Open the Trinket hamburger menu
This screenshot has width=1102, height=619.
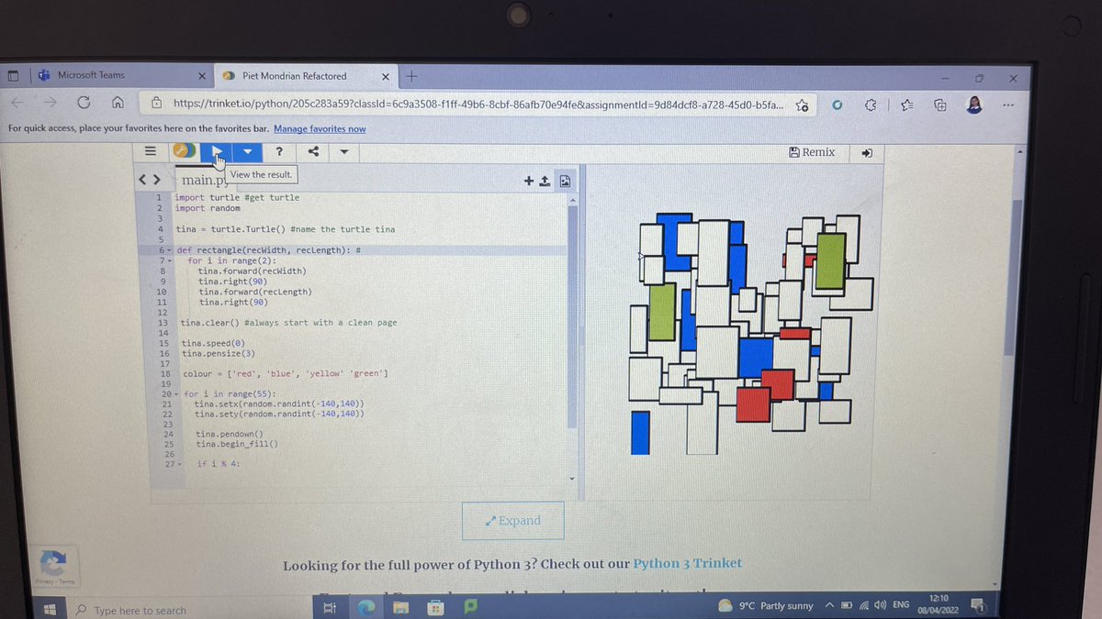point(152,151)
